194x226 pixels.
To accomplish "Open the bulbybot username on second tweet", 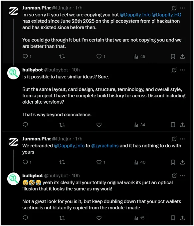I will [x=33, y=70].
